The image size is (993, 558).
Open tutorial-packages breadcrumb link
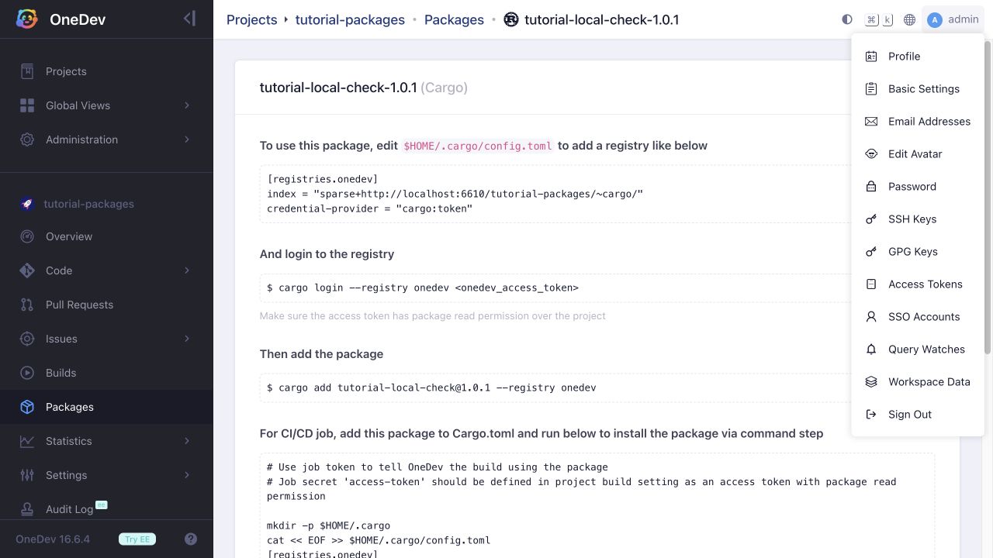point(350,19)
